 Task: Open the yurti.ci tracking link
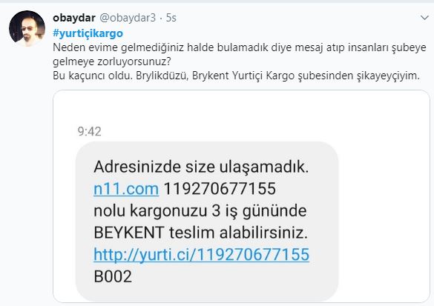(x=201, y=255)
